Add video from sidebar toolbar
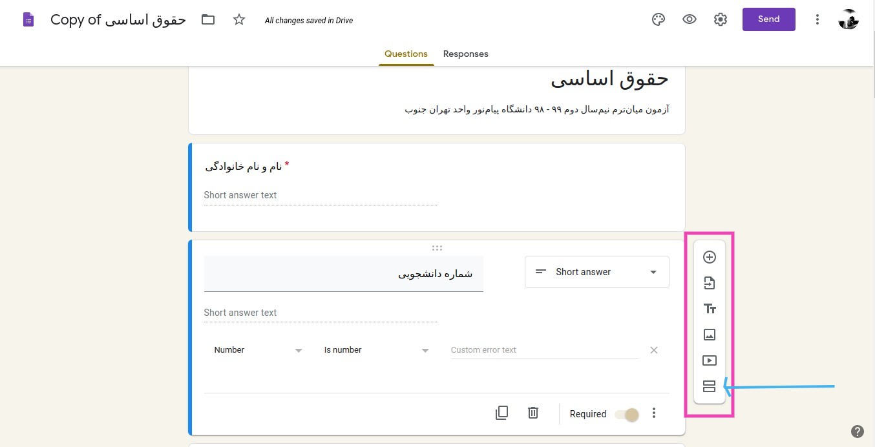 coord(710,360)
